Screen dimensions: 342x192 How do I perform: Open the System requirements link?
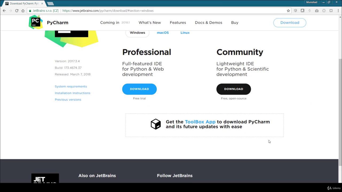coord(71,86)
